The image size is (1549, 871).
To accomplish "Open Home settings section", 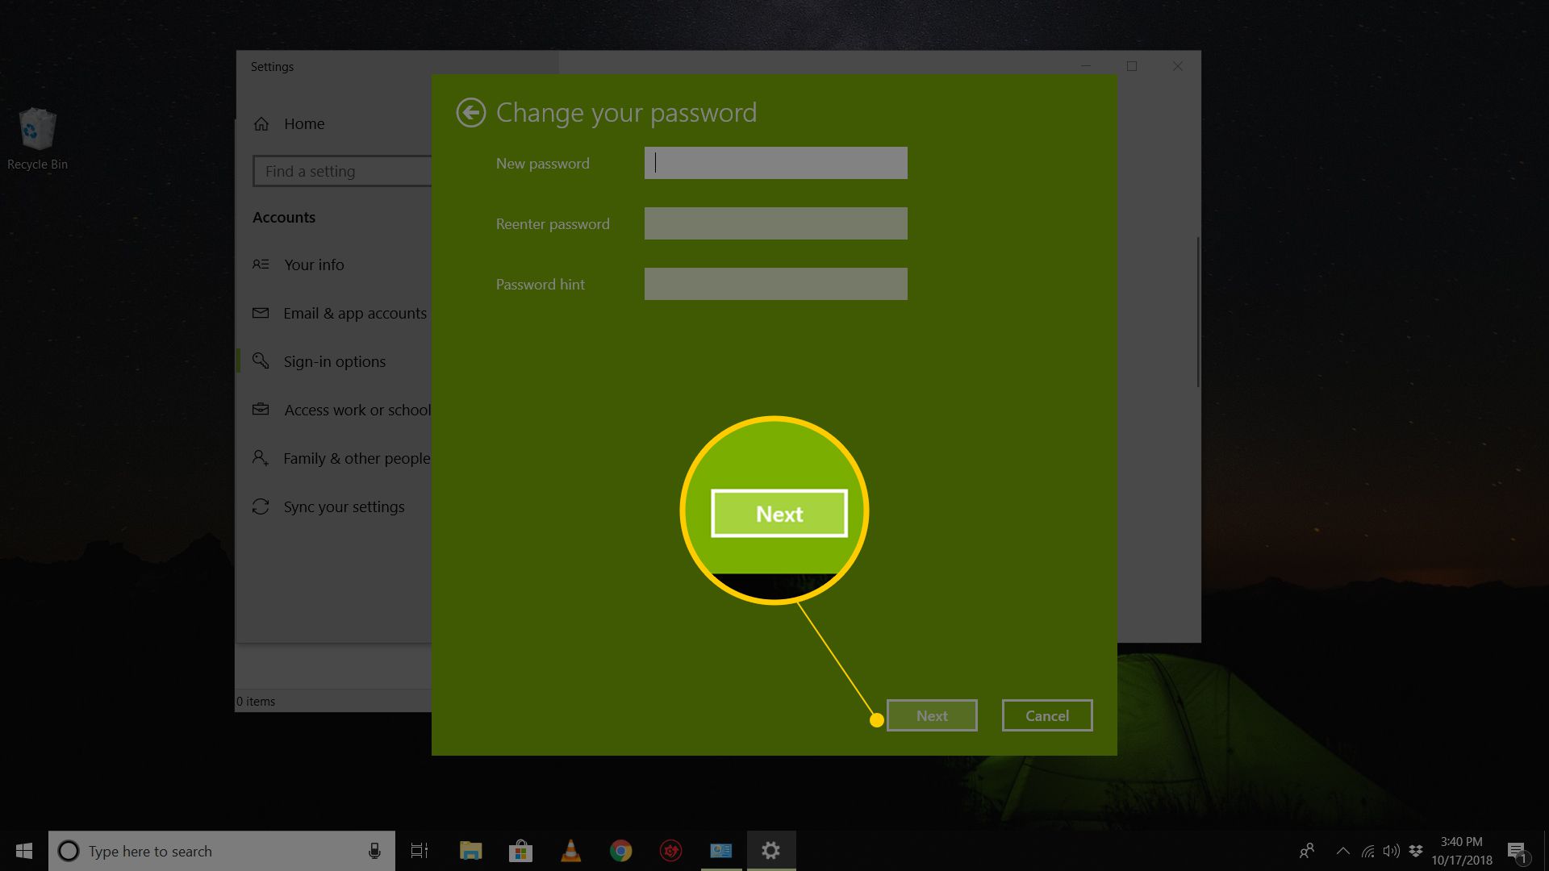I will [303, 123].
